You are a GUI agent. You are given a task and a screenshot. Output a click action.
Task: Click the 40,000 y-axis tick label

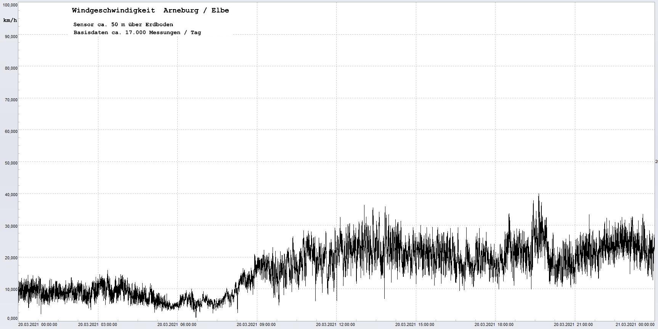point(11,195)
